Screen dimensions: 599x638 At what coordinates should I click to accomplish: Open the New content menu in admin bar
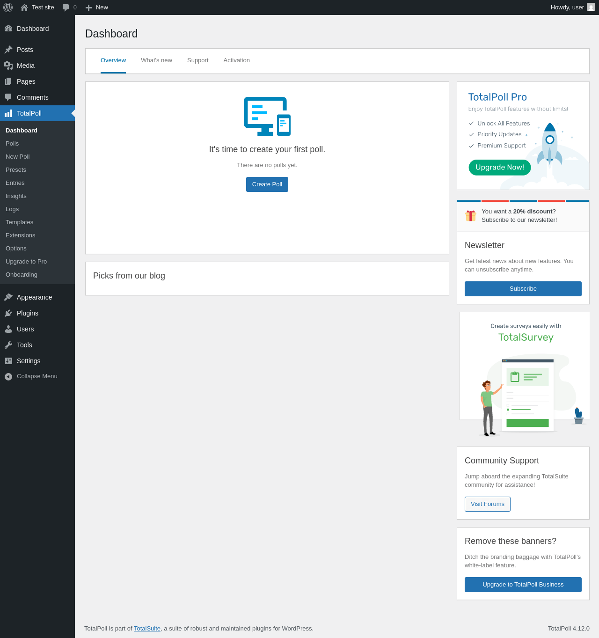(97, 7)
